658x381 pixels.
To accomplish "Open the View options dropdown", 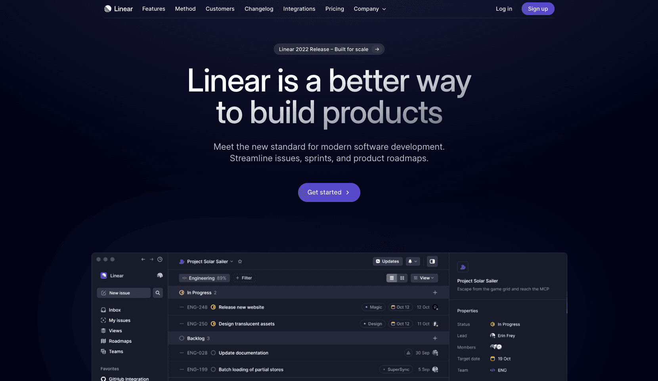I will [424, 278].
